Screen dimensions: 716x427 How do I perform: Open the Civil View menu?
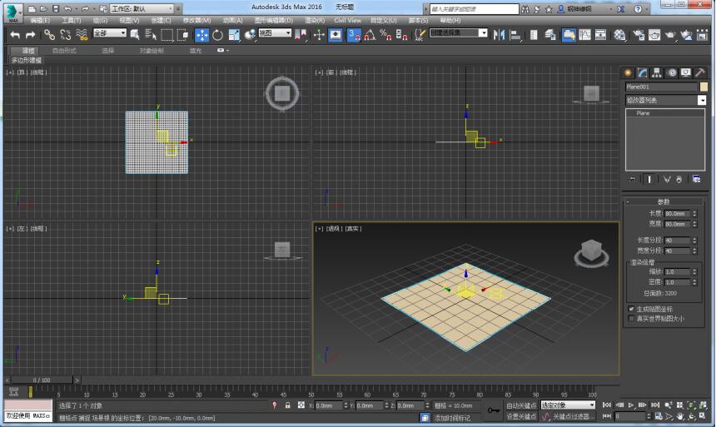(347, 20)
